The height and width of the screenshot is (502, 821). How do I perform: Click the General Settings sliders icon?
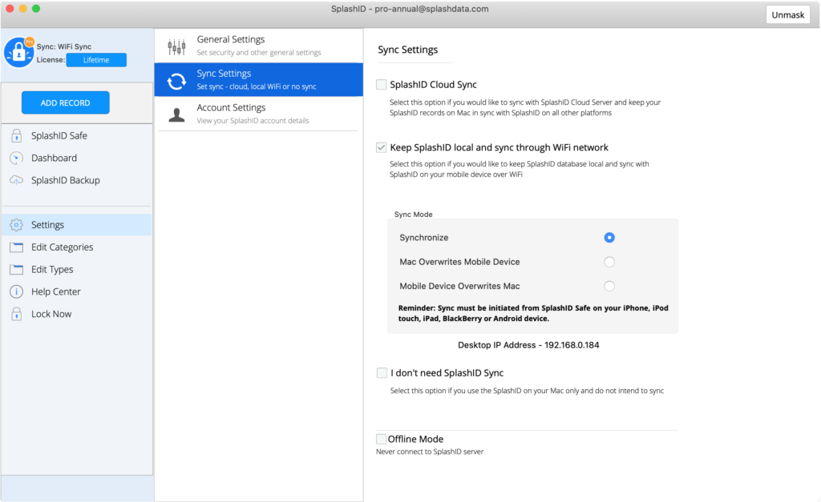(176, 46)
